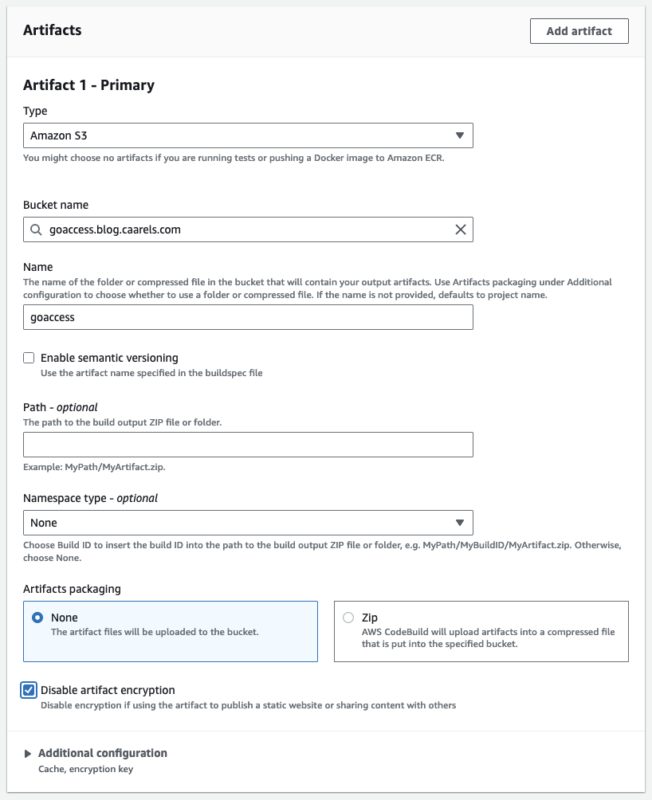
Task: Click the search magnifier icon in Bucket name
Action: (36, 229)
